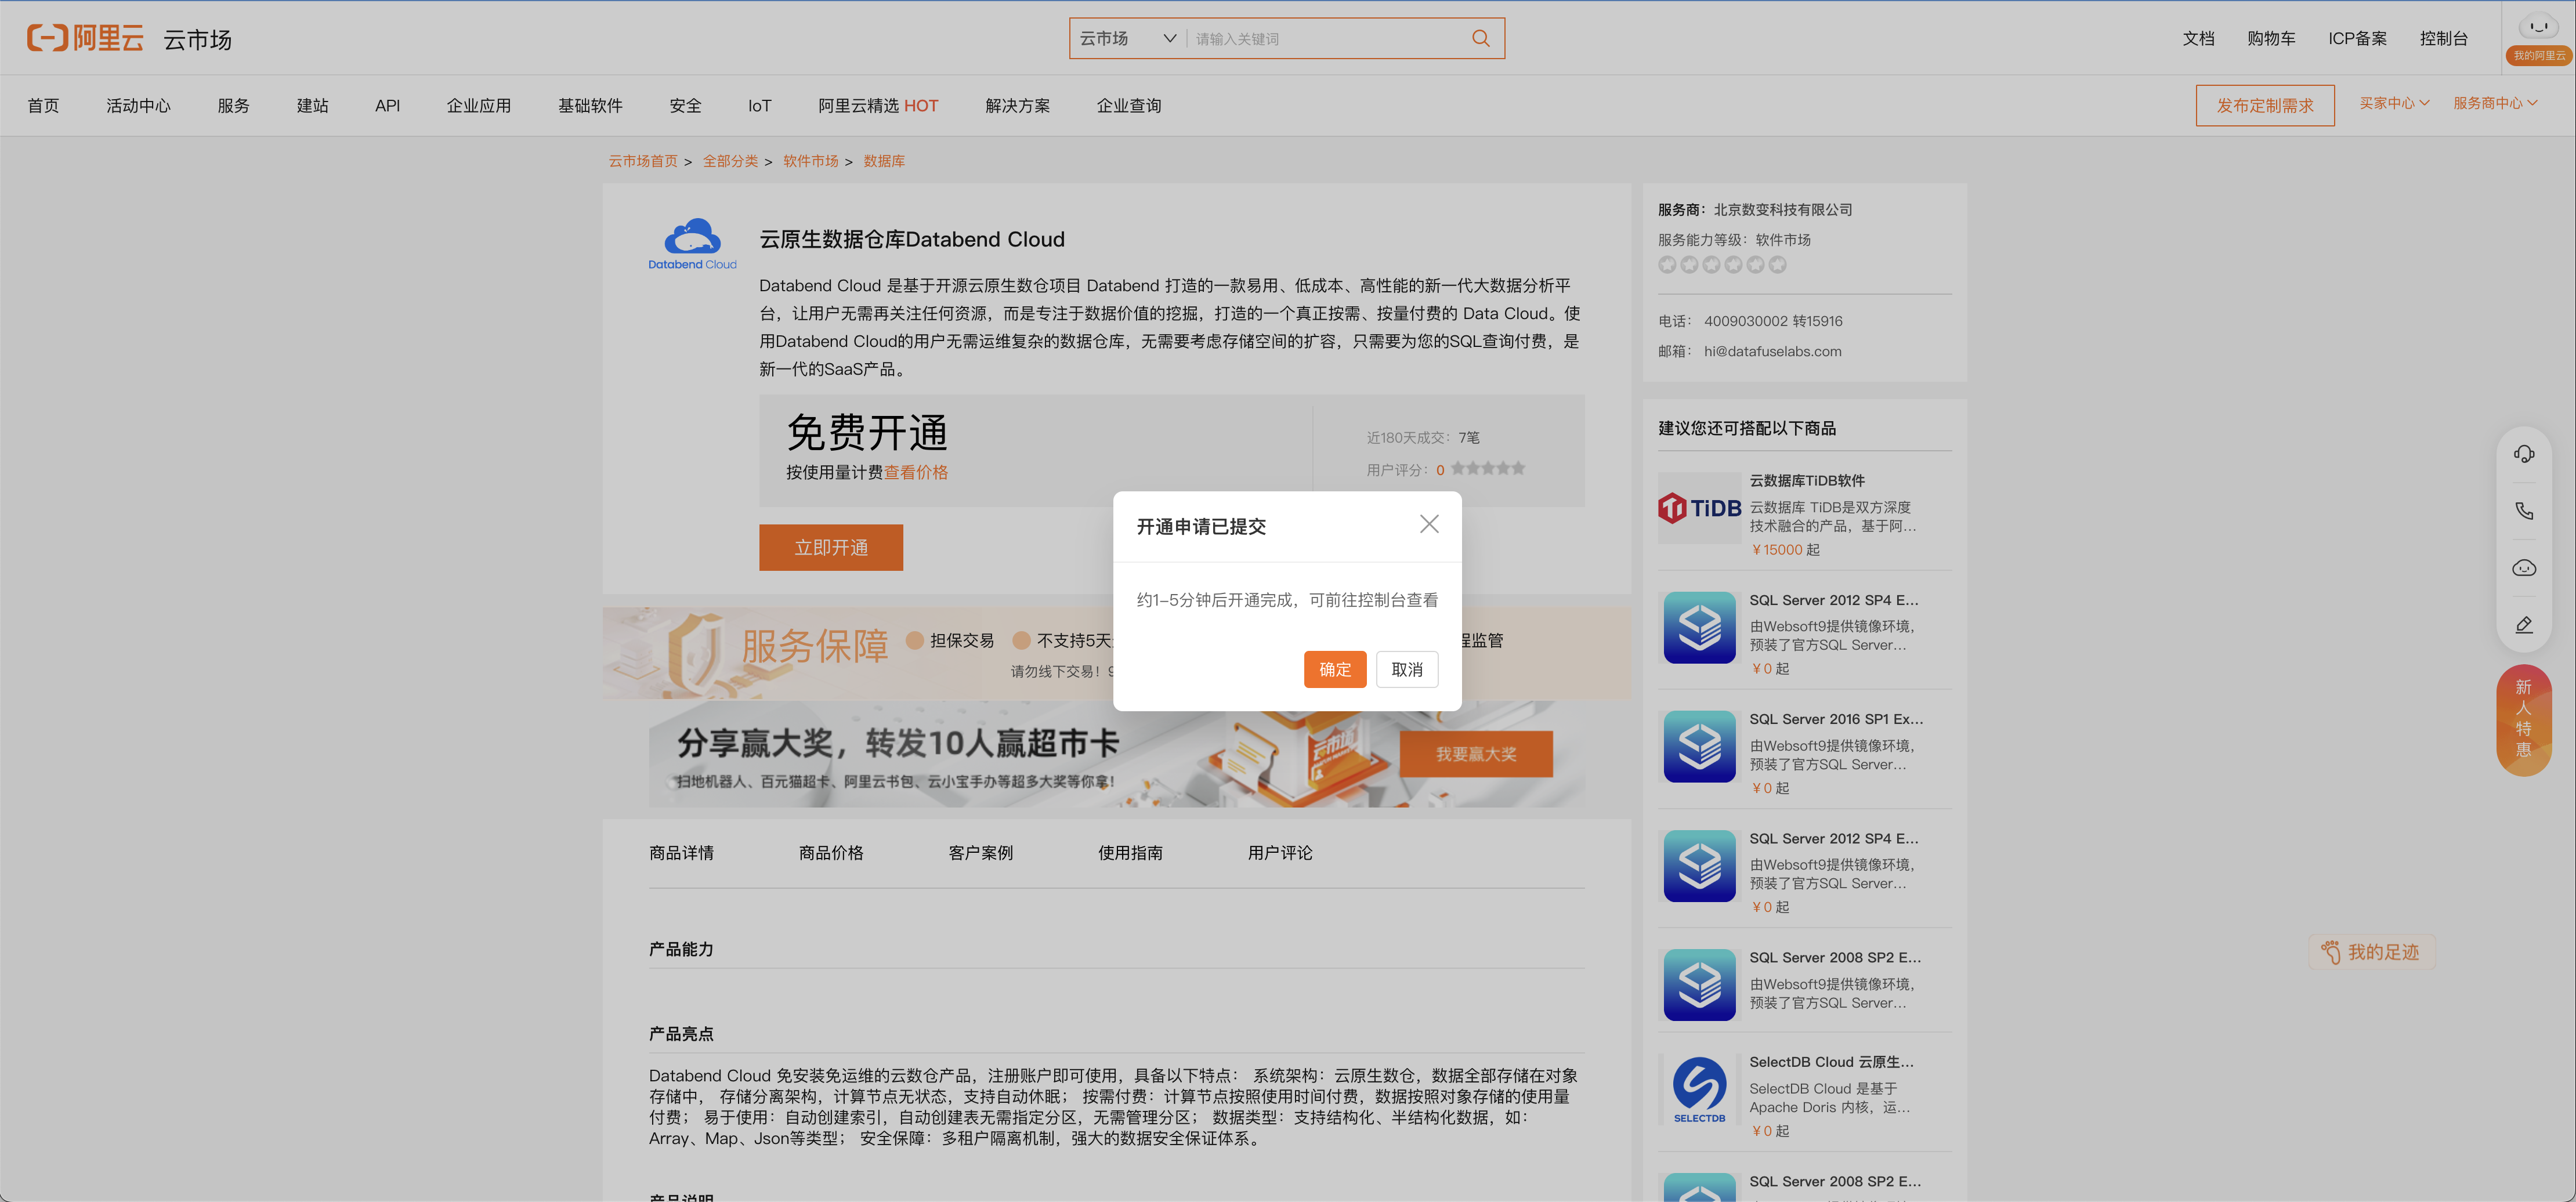The image size is (2576, 1202).
Task: Click the SelectDB logo thumbnail
Action: click(1699, 1089)
